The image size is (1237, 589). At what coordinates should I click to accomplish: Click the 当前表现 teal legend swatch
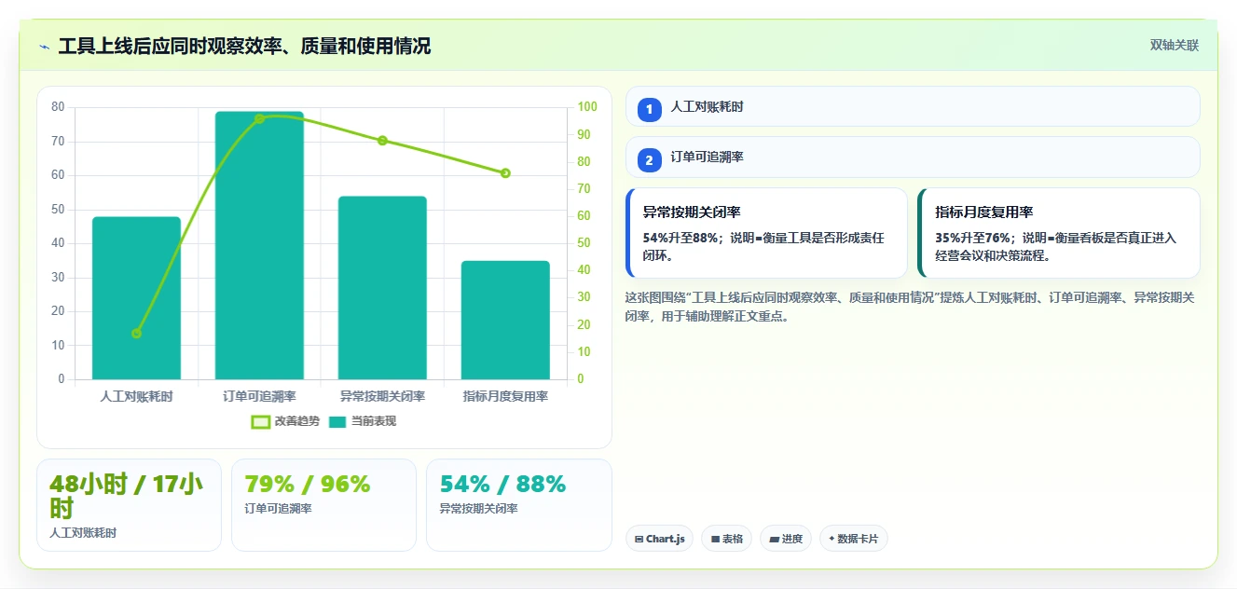pyautogui.click(x=337, y=422)
